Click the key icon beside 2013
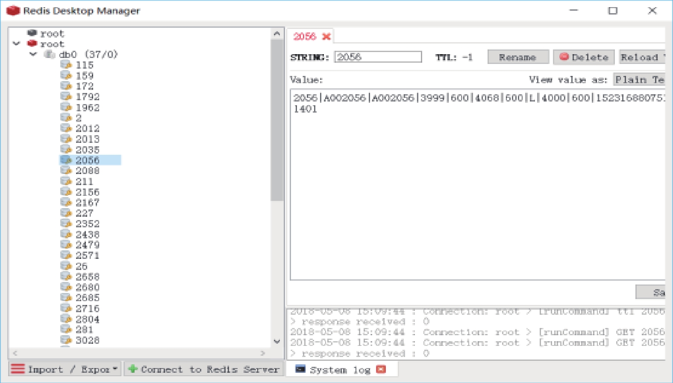 pos(66,139)
